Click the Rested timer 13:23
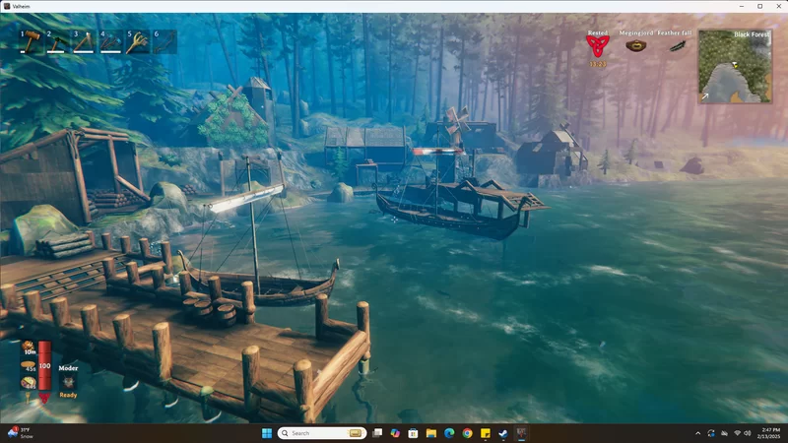The height and width of the screenshot is (443, 788). pos(598,64)
